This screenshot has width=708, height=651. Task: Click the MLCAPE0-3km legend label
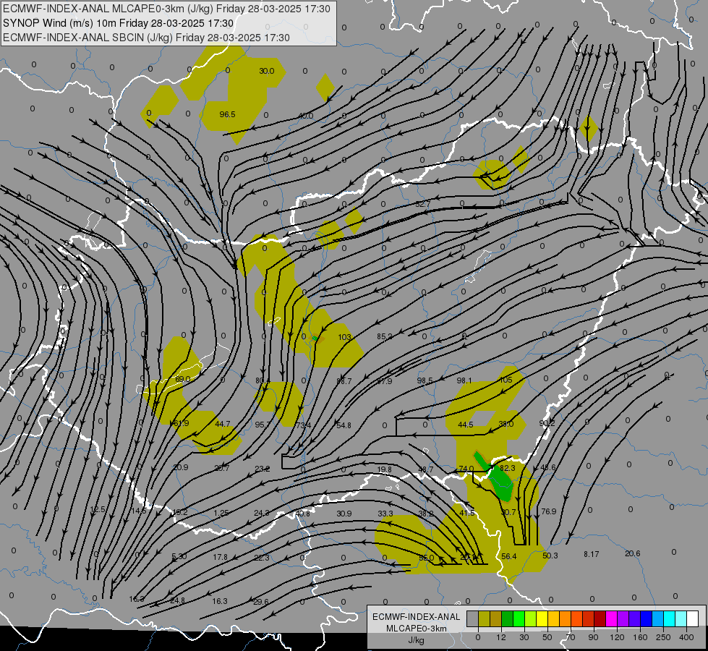pyautogui.click(x=416, y=629)
